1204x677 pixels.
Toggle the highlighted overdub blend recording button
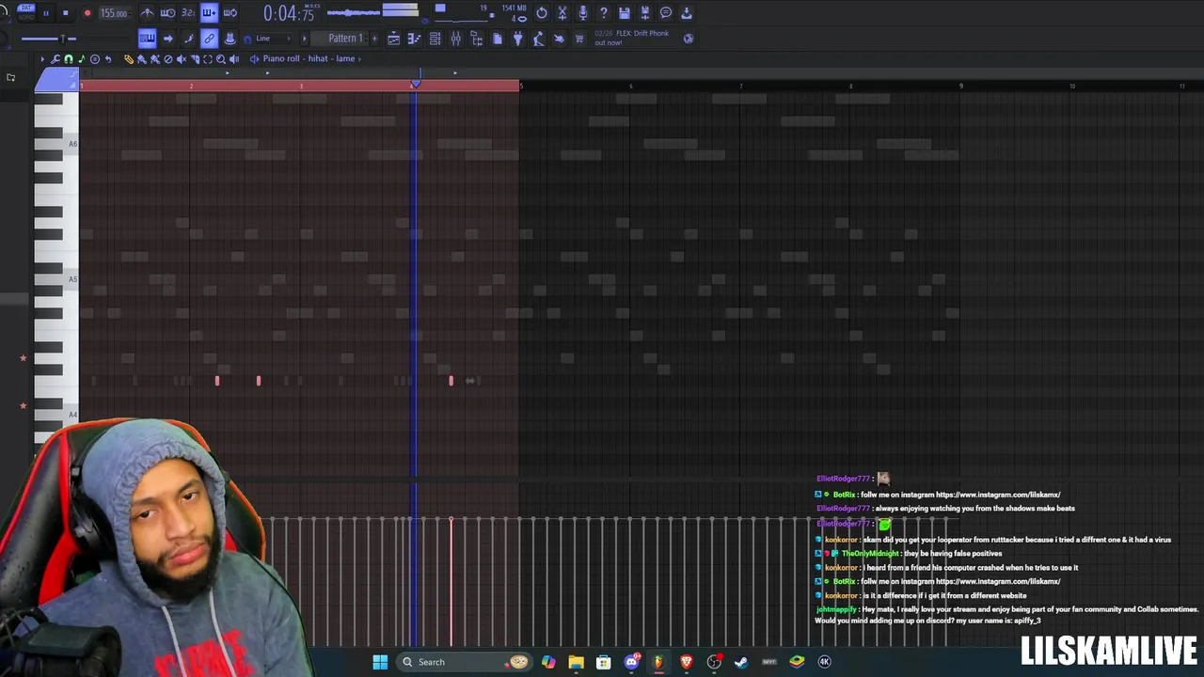tap(209, 13)
